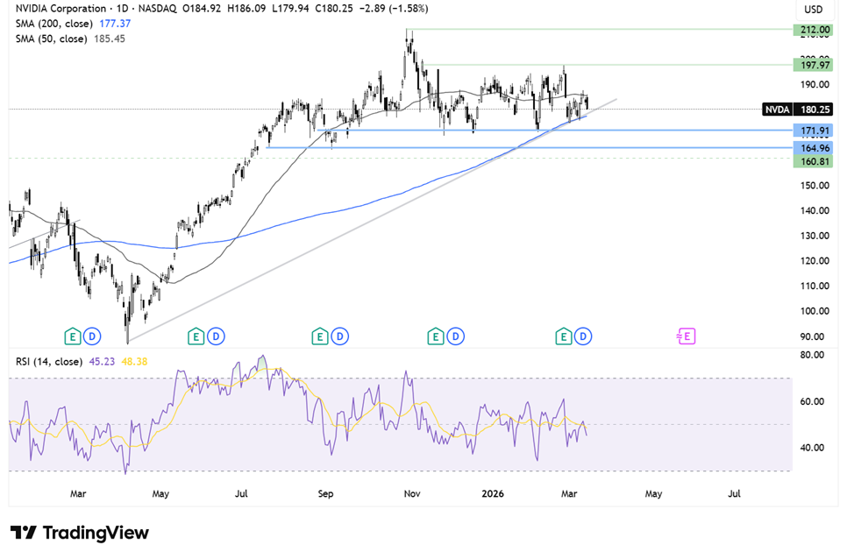Click the leftmost green earnings E marker

pos(73,336)
